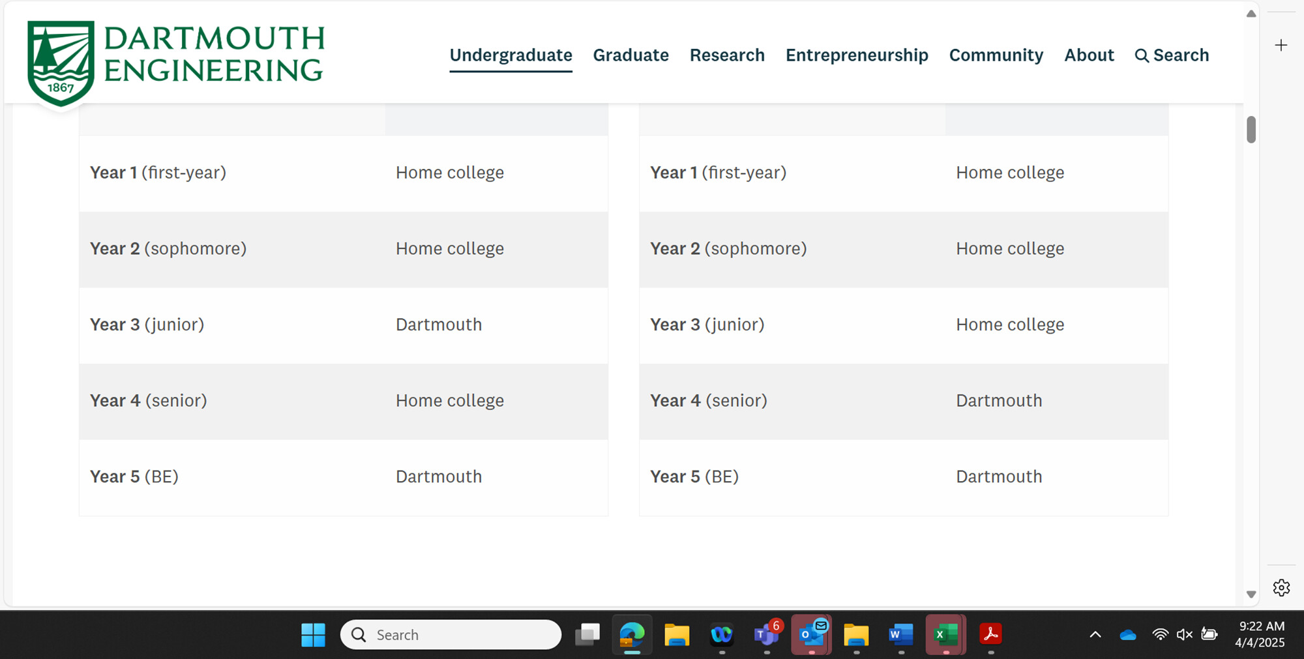Click the muted volume tray icon
Image resolution: width=1304 pixels, height=659 pixels.
1185,634
